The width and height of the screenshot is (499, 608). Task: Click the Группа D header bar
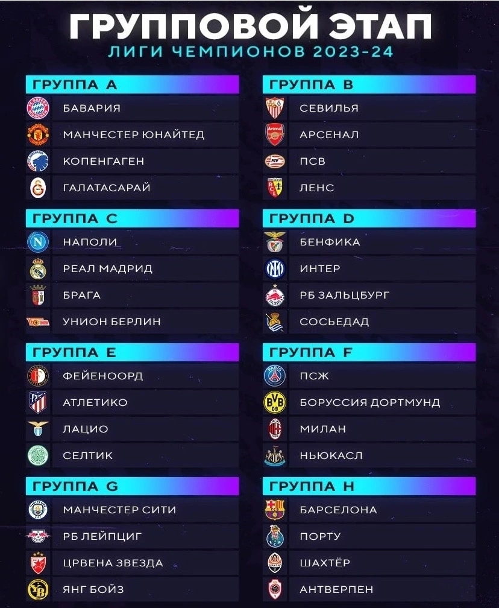[369, 218]
